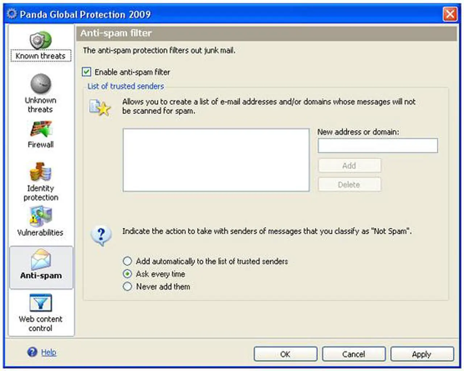464x371 pixels.
Task: Click the Known threats label
Action: click(41, 56)
